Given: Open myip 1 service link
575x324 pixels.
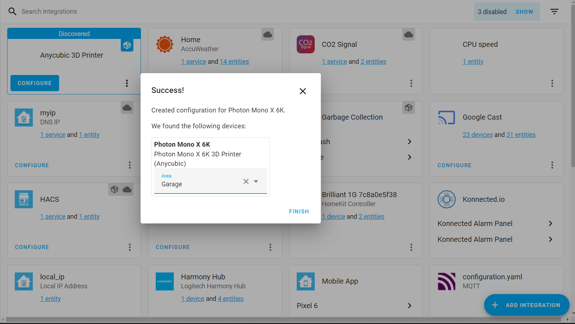Looking at the screenshot, I should pos(53,135).
